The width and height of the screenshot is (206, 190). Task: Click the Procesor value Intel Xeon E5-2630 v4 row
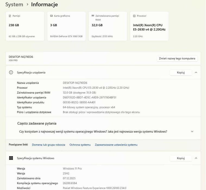pos(96,88)
